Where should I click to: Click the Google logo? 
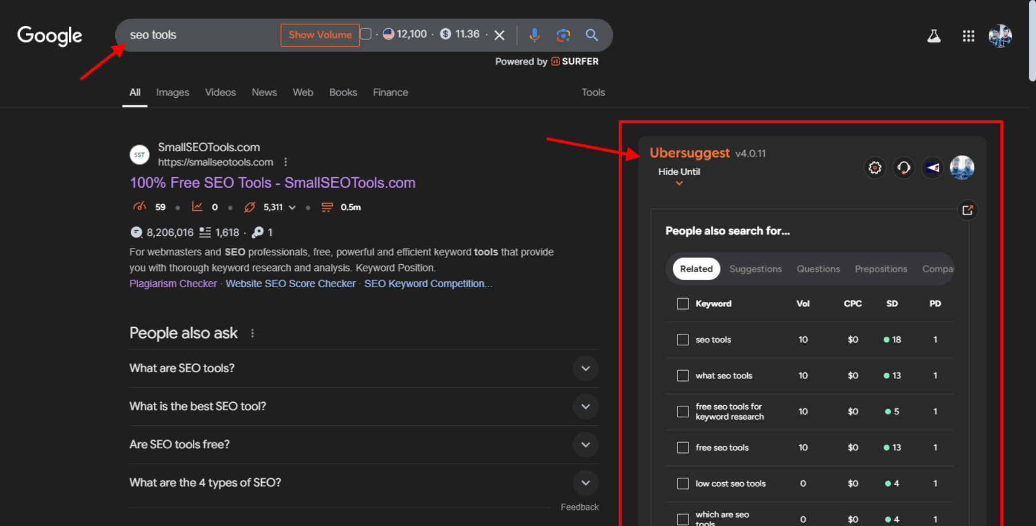49,36
